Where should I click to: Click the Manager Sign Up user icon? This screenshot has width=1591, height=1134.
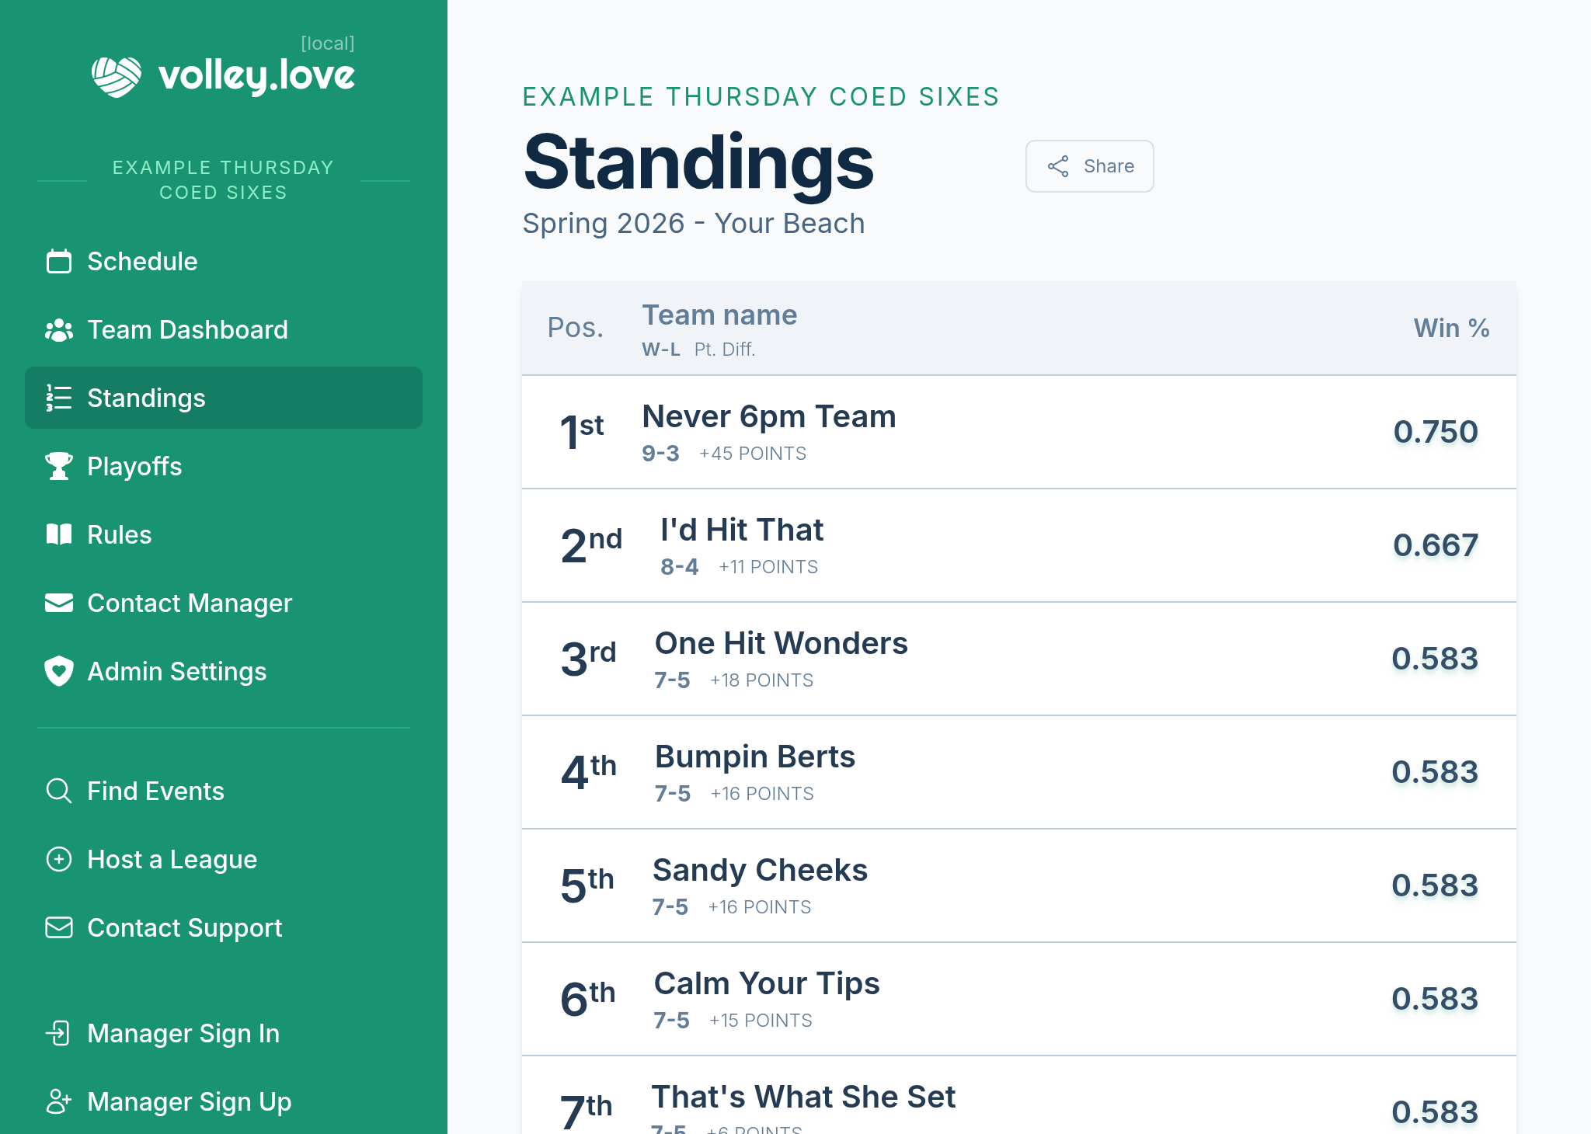click(59, 1102)
